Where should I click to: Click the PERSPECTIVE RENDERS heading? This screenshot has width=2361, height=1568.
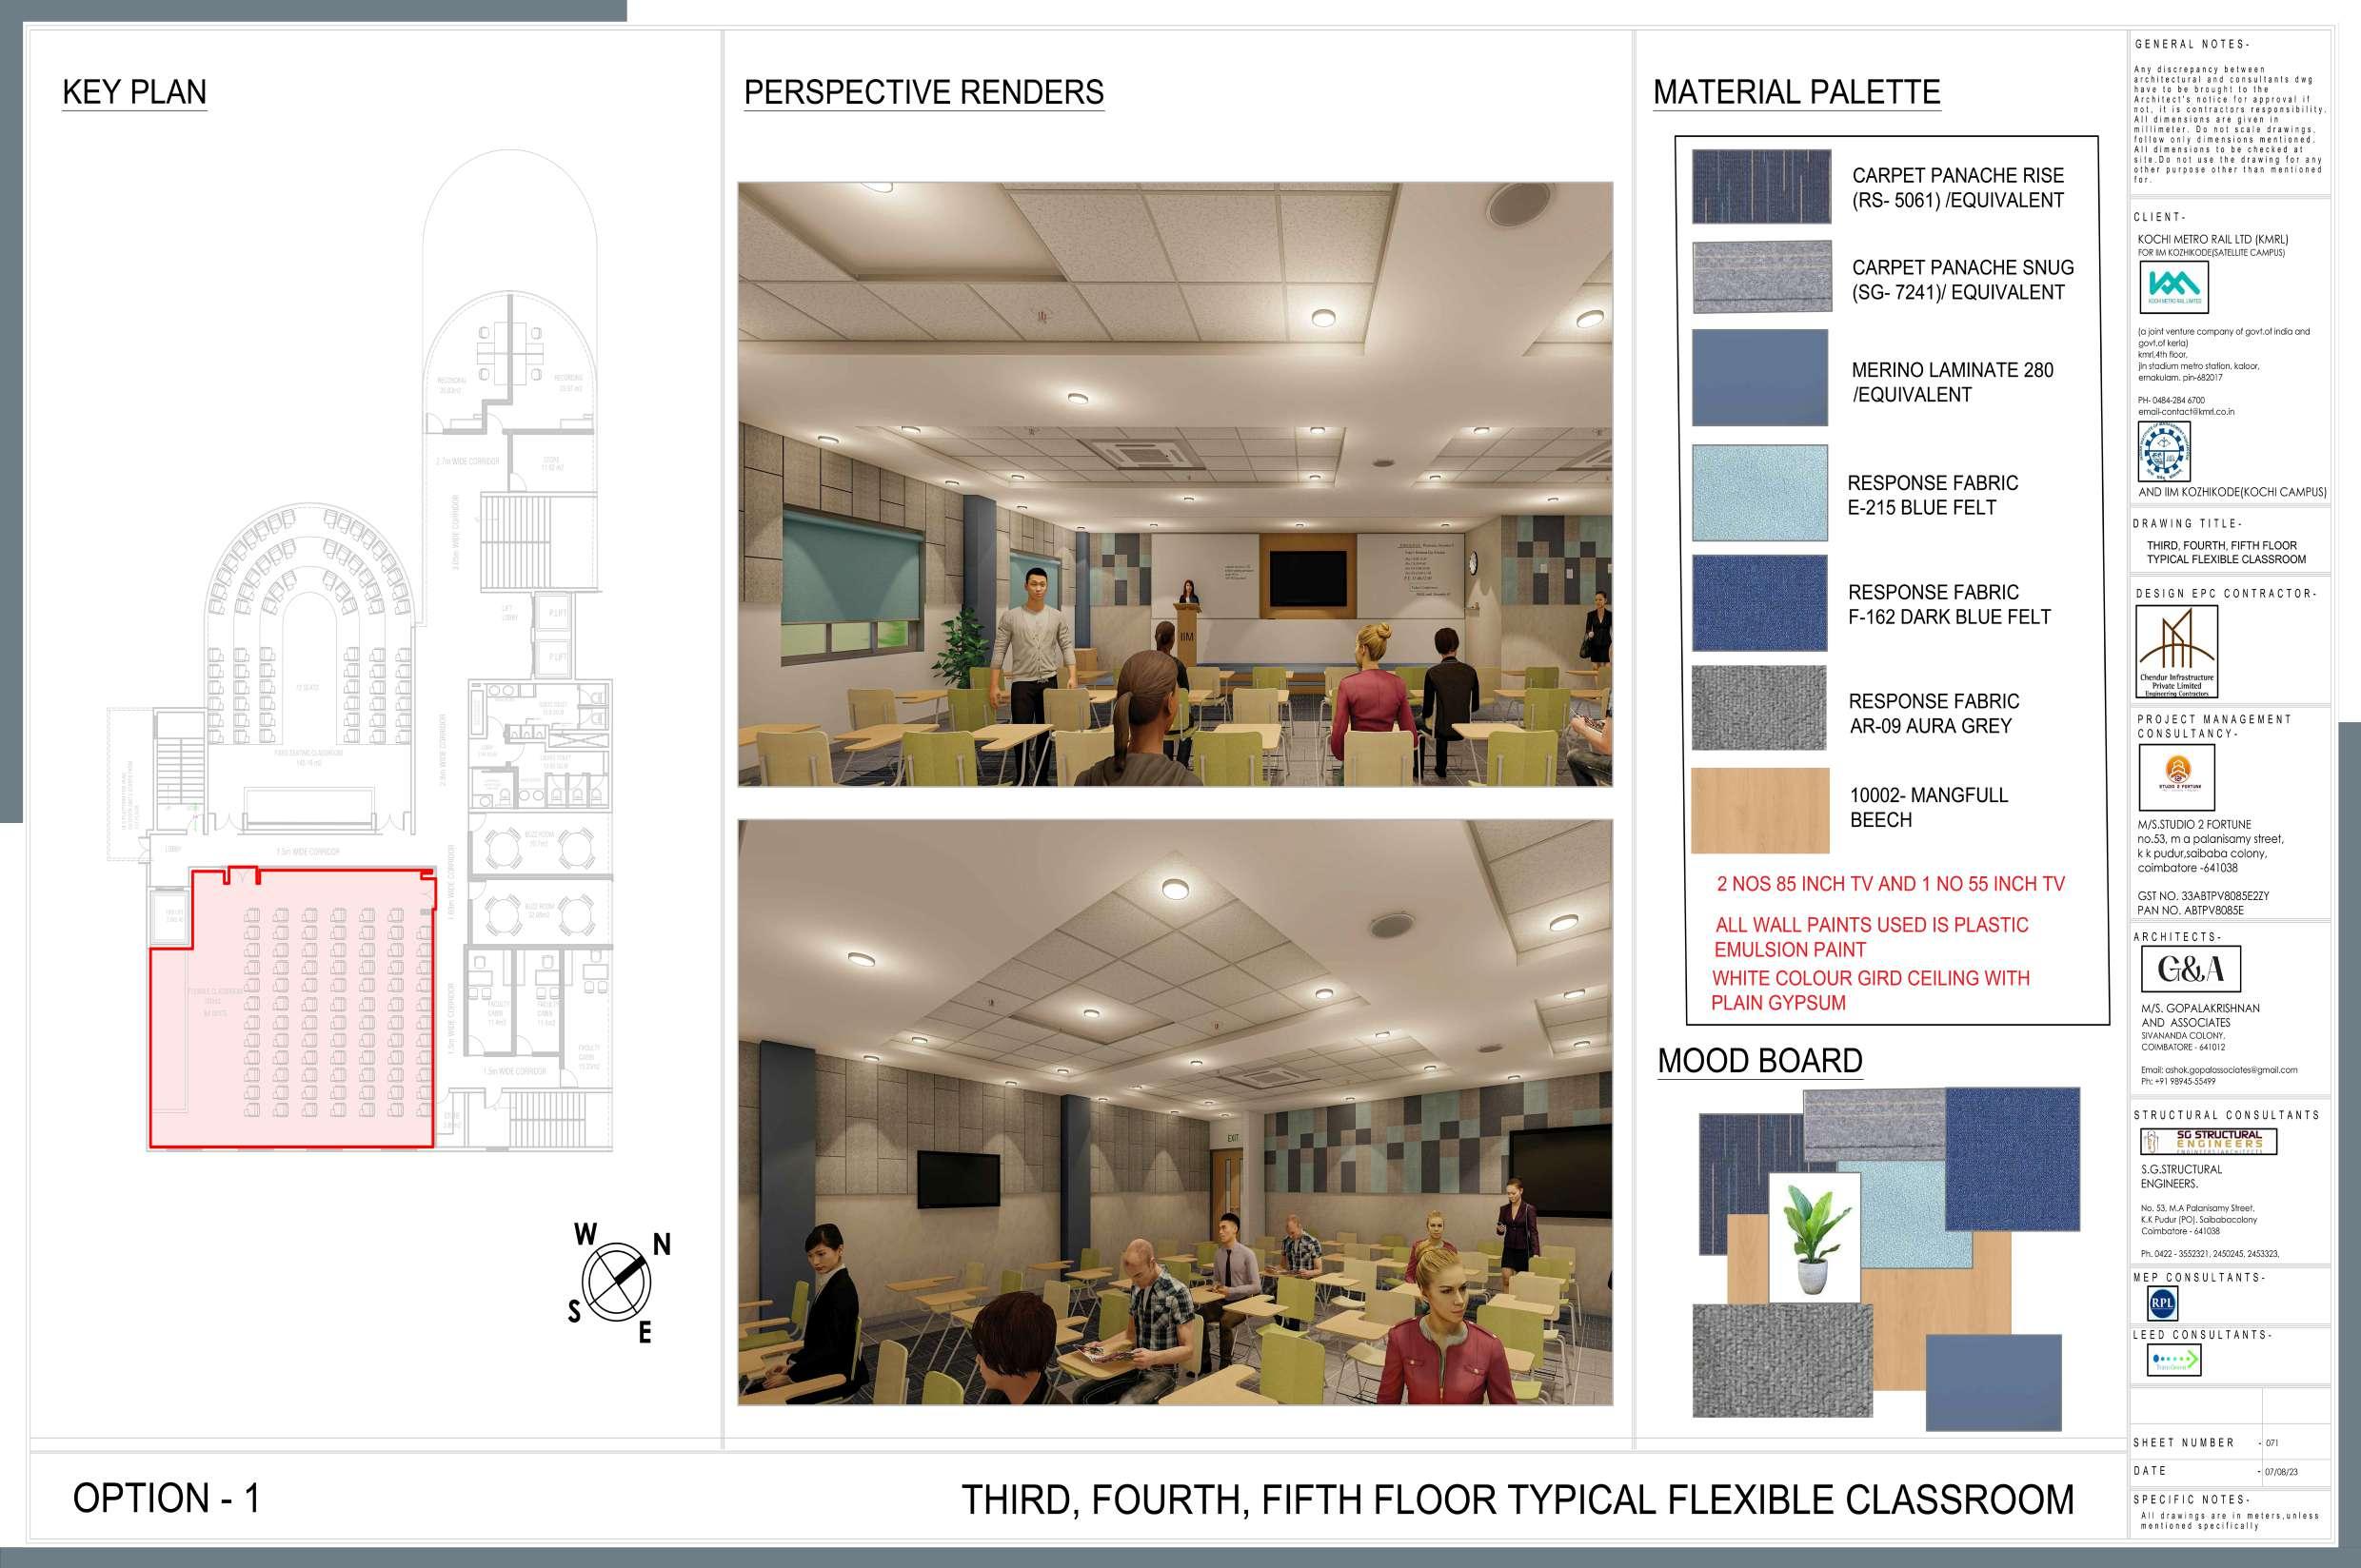click(x=923, y=92)
